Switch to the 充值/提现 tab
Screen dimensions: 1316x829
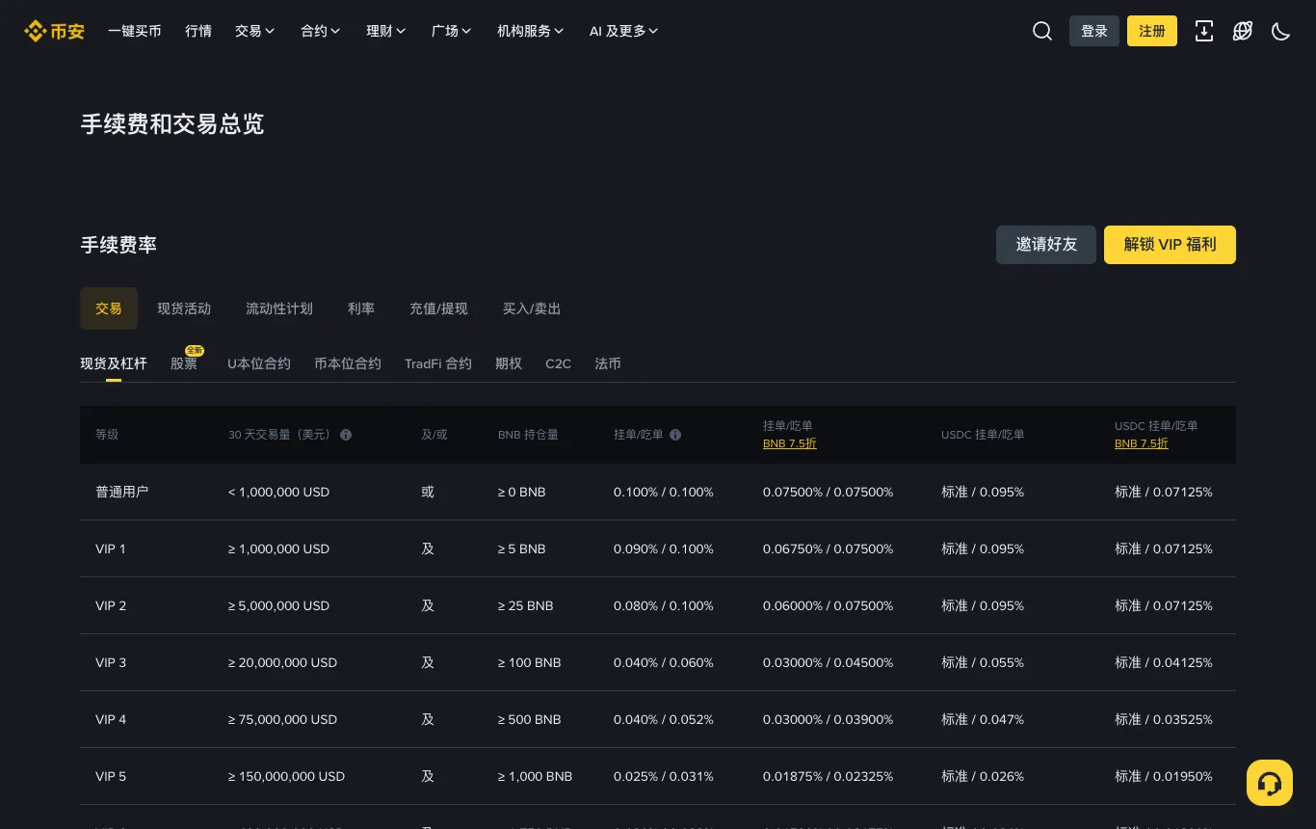(x=438, y=308)
